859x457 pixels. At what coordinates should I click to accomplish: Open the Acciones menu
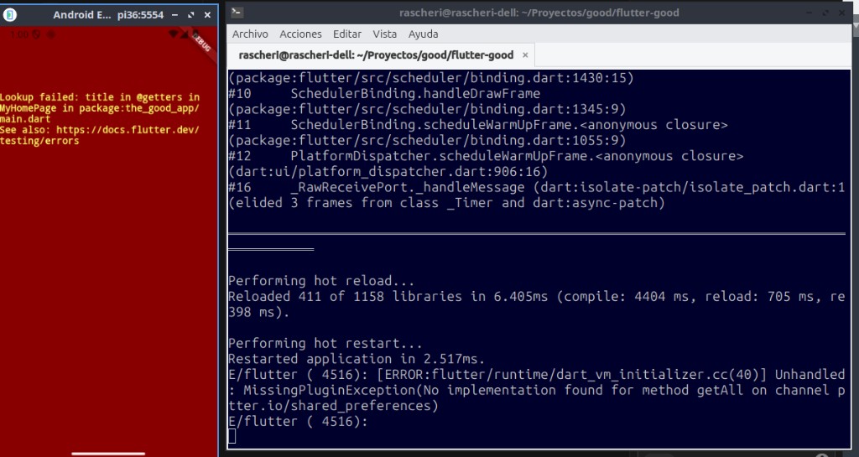tap(300, 34)
